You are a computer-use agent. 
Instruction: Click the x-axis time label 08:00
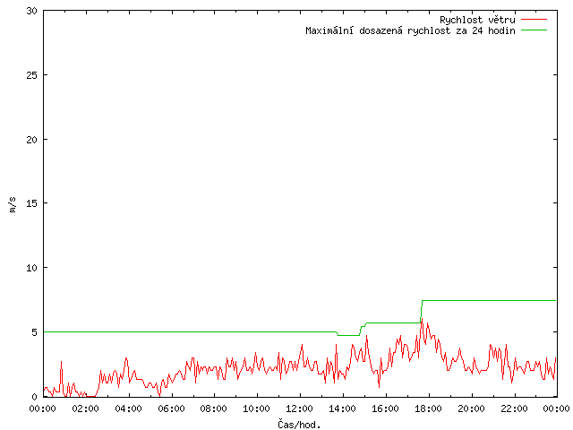click(214, 408)
